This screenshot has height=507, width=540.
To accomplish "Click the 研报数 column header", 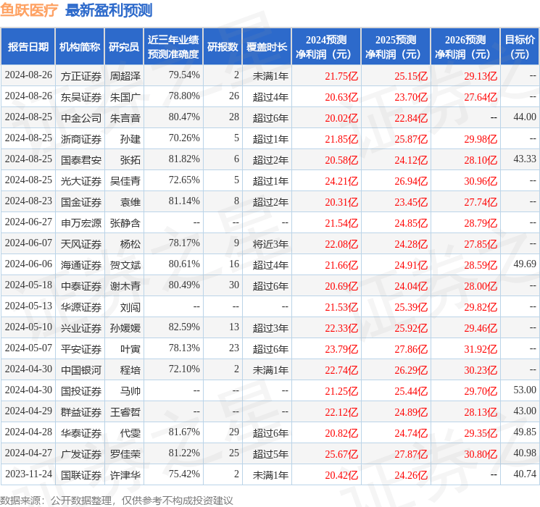I will 223,47.
